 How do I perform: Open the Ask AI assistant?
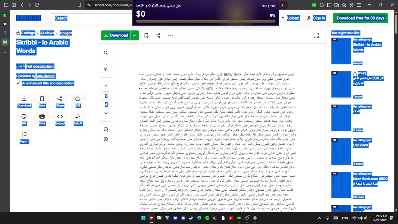[x=78, y=120]
